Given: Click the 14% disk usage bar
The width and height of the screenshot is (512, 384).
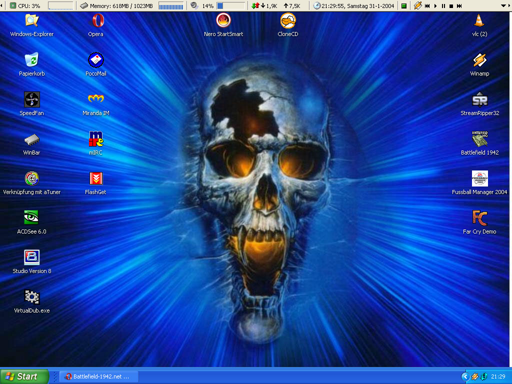Looking at the screenshot, I should 231,5.
